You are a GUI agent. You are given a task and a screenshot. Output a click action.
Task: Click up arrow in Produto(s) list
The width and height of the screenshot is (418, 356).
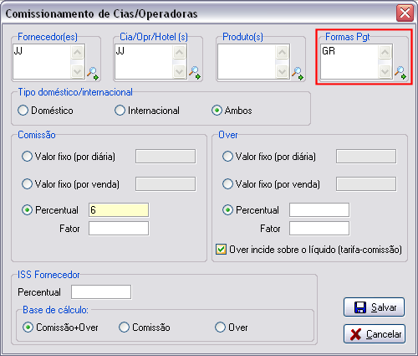(282, 52)
